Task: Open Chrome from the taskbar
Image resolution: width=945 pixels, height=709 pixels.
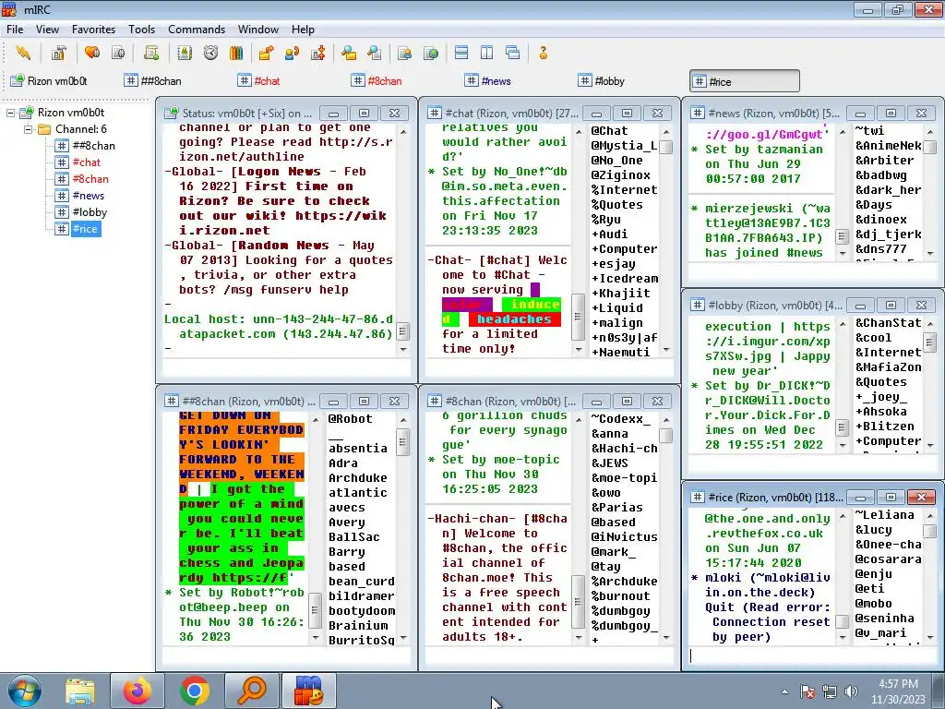Action: 195,691
